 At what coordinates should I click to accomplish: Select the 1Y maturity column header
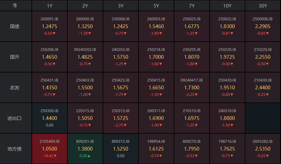(49, 6)
